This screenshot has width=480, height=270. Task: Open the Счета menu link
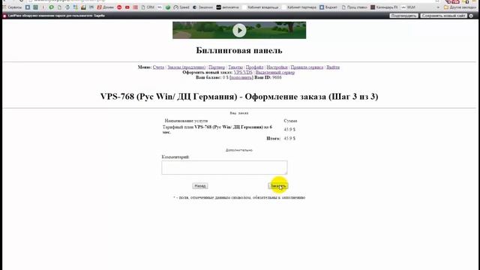(x=158, y=67)
